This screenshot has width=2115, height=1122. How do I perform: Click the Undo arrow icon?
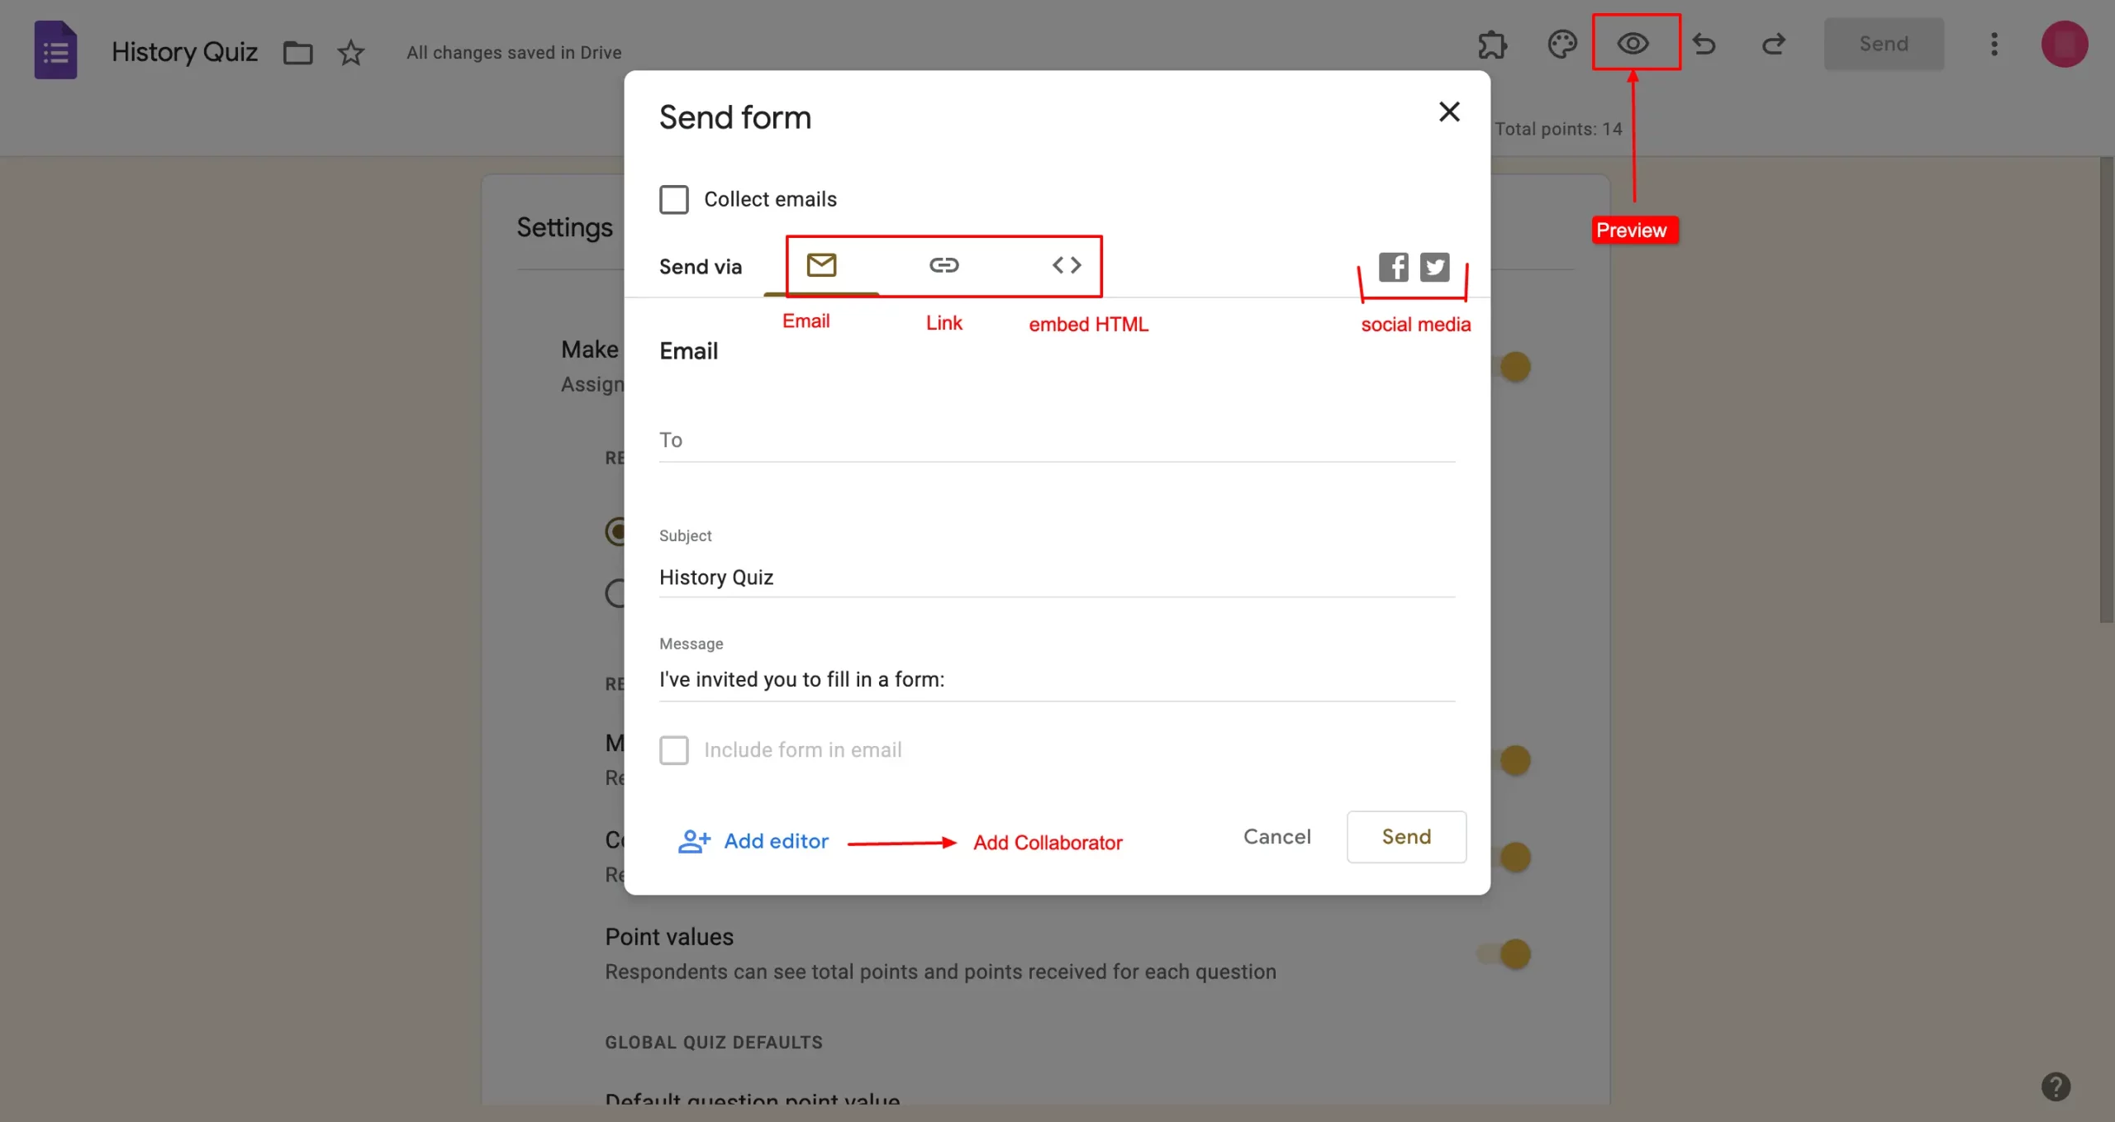tap(1704, 44)
